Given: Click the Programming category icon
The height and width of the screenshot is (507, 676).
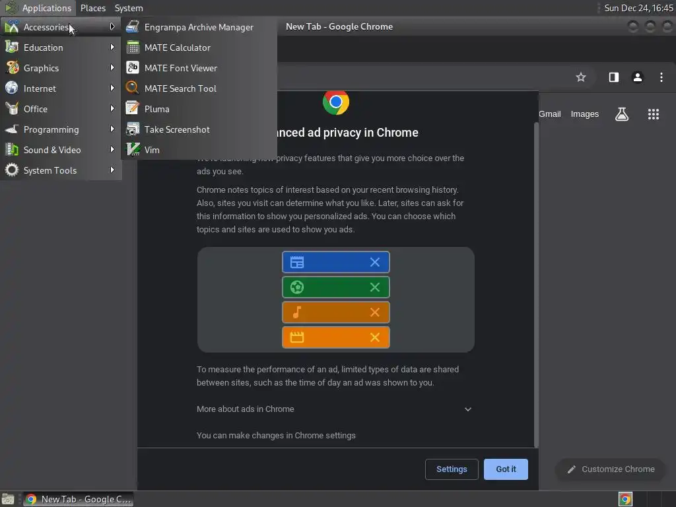Looking at the screenshot, I should point(12,129).
